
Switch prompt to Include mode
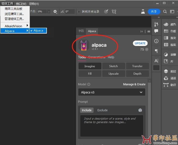pyautogui.click(x=87, y=110)
